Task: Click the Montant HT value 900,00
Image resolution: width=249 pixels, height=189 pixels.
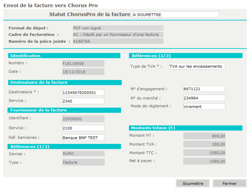Action: pyautogui.click(x=204, y=136)
